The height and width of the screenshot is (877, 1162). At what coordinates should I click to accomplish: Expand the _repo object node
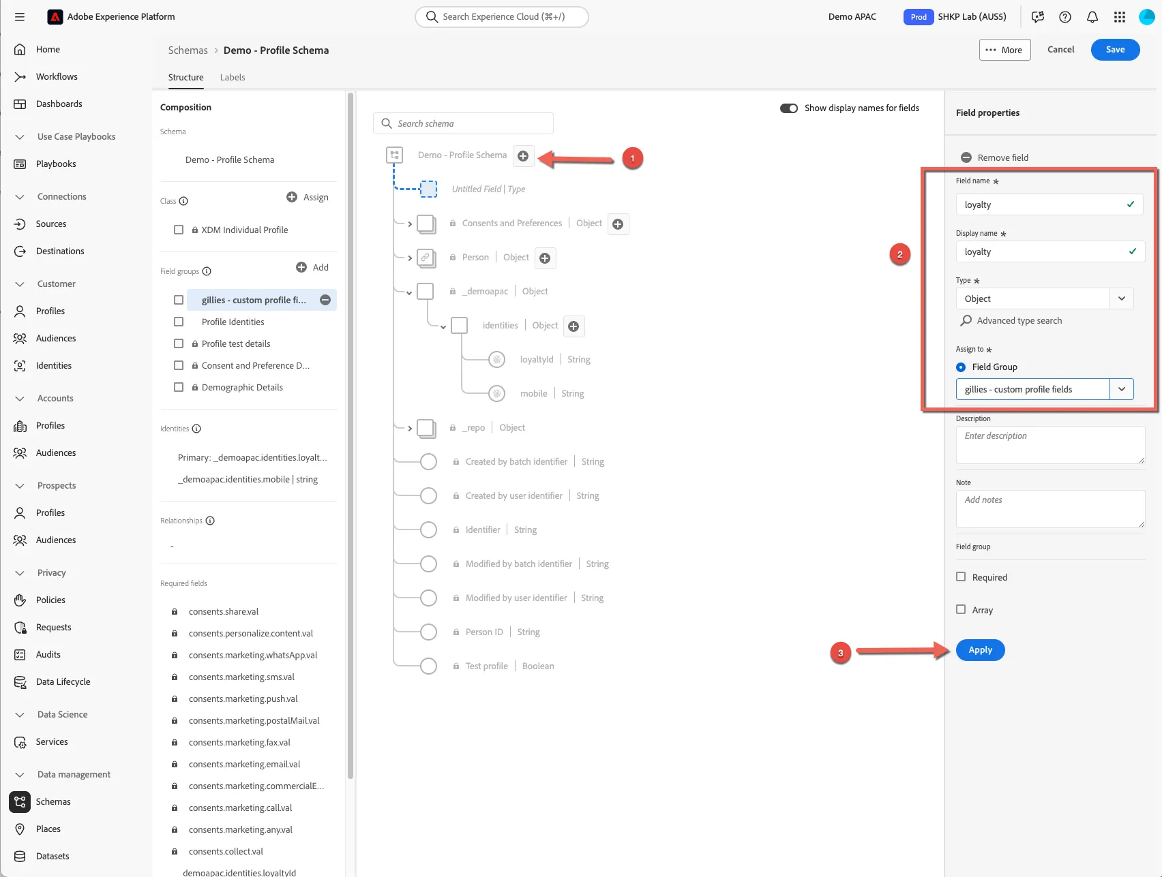pyautogui.click(x=410, y=429)
